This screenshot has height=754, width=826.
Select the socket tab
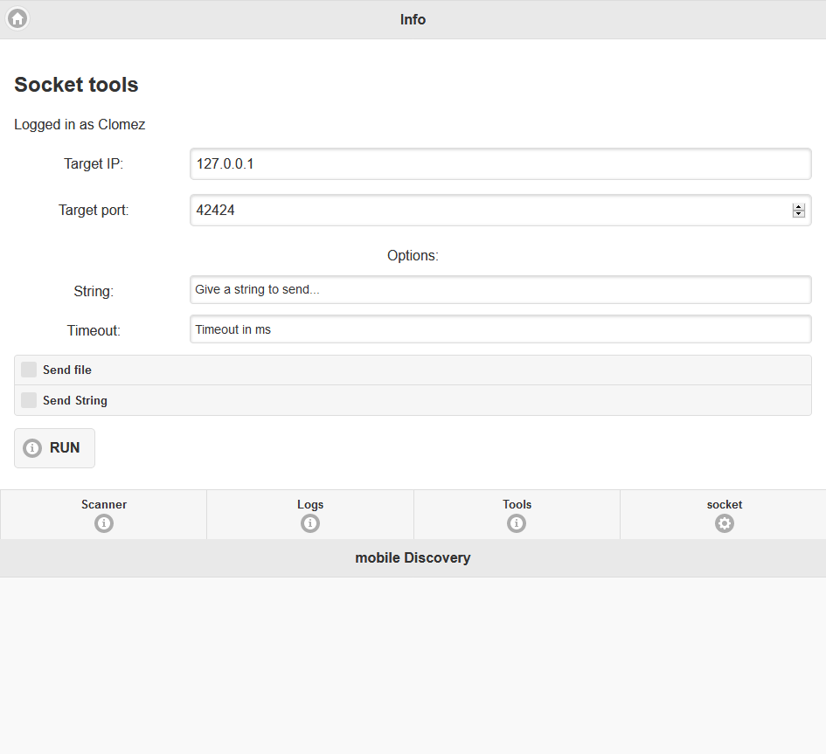[x=723, y=515]
